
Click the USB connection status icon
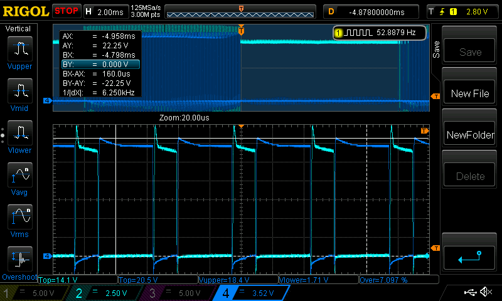point(470,292)
